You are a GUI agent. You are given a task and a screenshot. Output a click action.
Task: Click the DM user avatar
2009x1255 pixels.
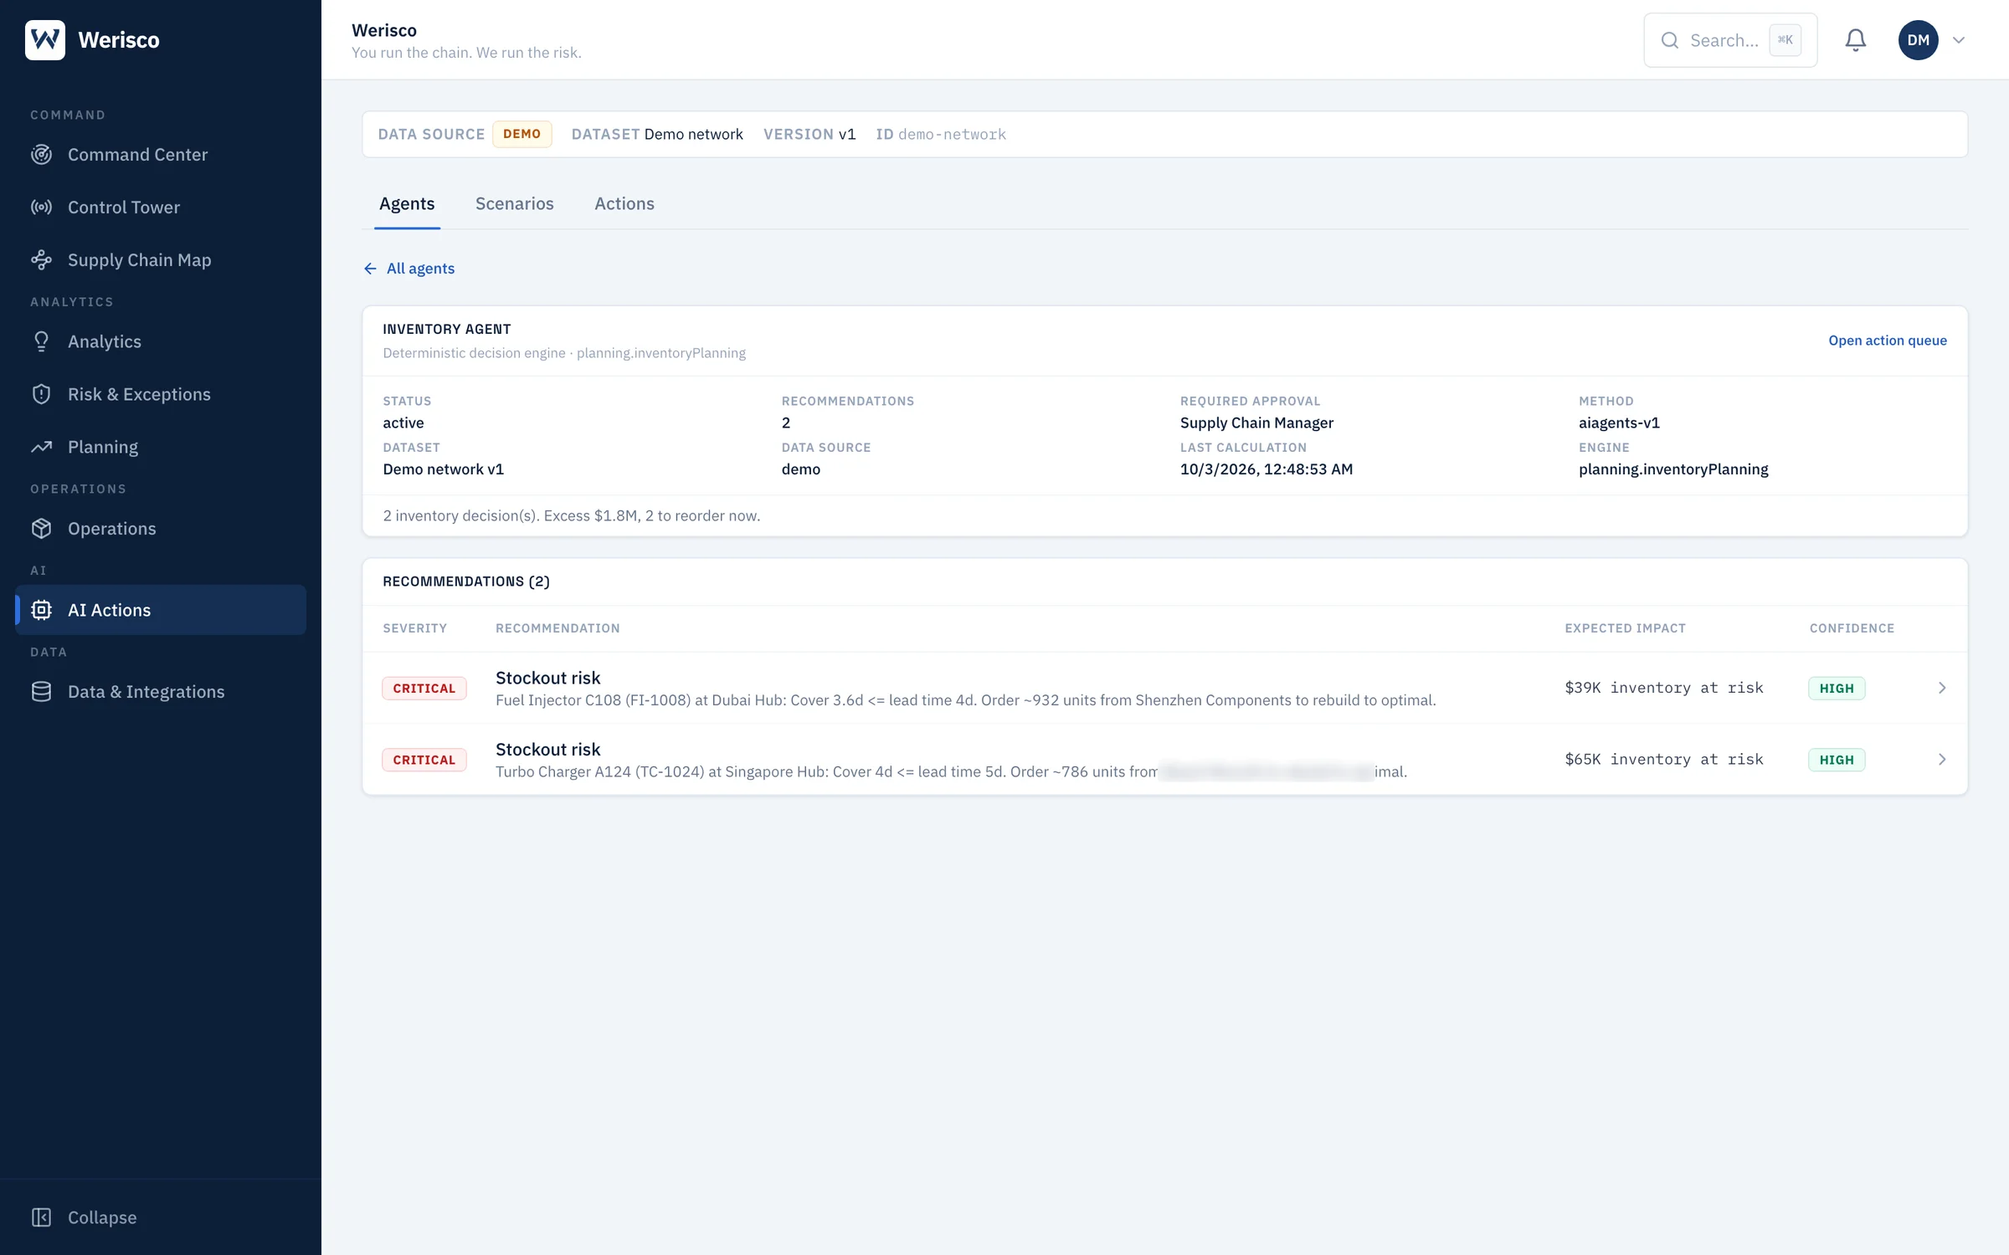point(1919,40)
